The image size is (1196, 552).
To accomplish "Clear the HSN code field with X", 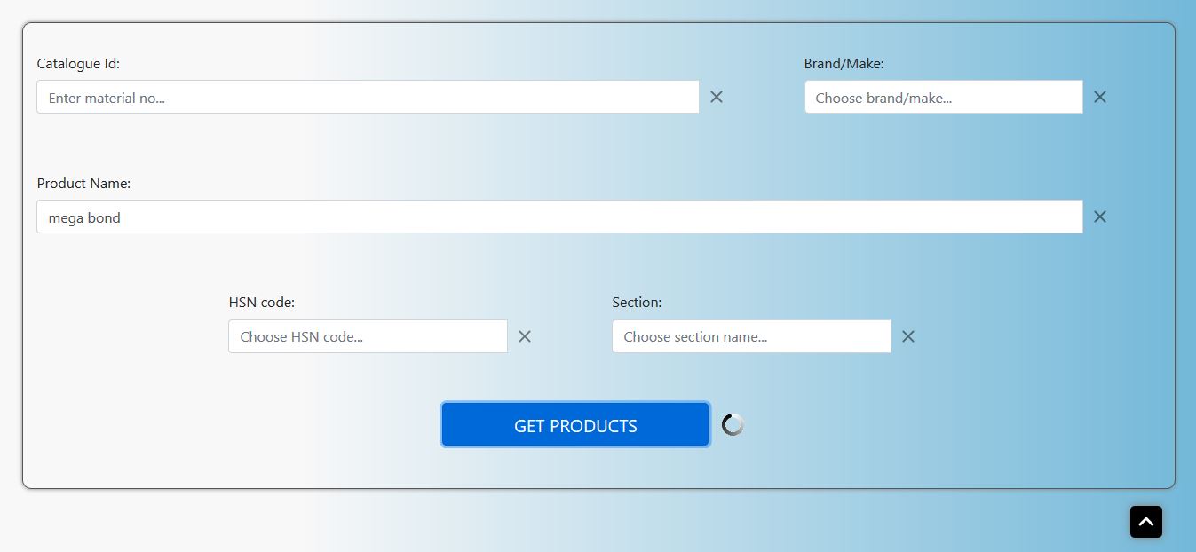I will pos(525,336).
